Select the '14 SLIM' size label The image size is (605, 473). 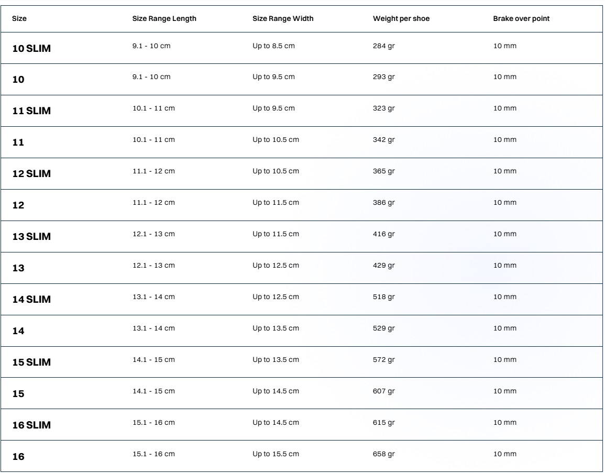tap(31, 300)
